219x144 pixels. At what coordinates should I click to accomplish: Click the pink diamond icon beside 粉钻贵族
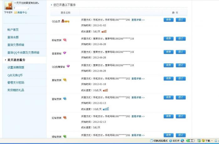tap(65, 40)
